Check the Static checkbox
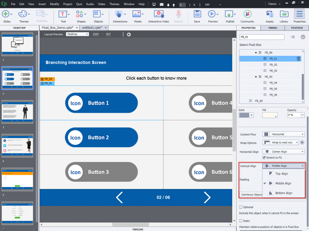 tap(240, 221)
